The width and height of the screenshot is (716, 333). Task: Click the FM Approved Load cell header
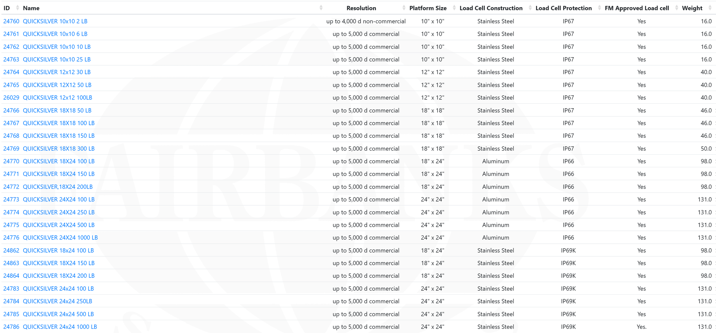[637, 8]
